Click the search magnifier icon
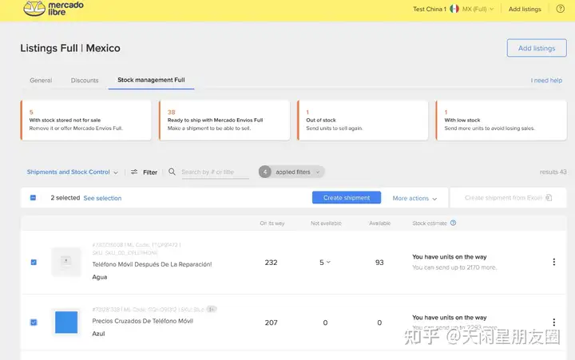This screenshot has height=360, width=575. pyautogui.click(x=172, y=172)
